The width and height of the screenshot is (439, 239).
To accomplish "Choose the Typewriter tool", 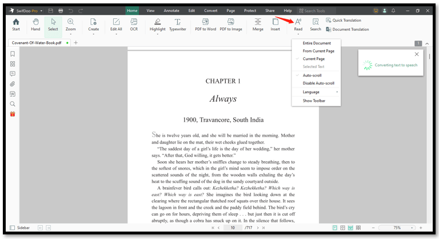I will [178, 25].
